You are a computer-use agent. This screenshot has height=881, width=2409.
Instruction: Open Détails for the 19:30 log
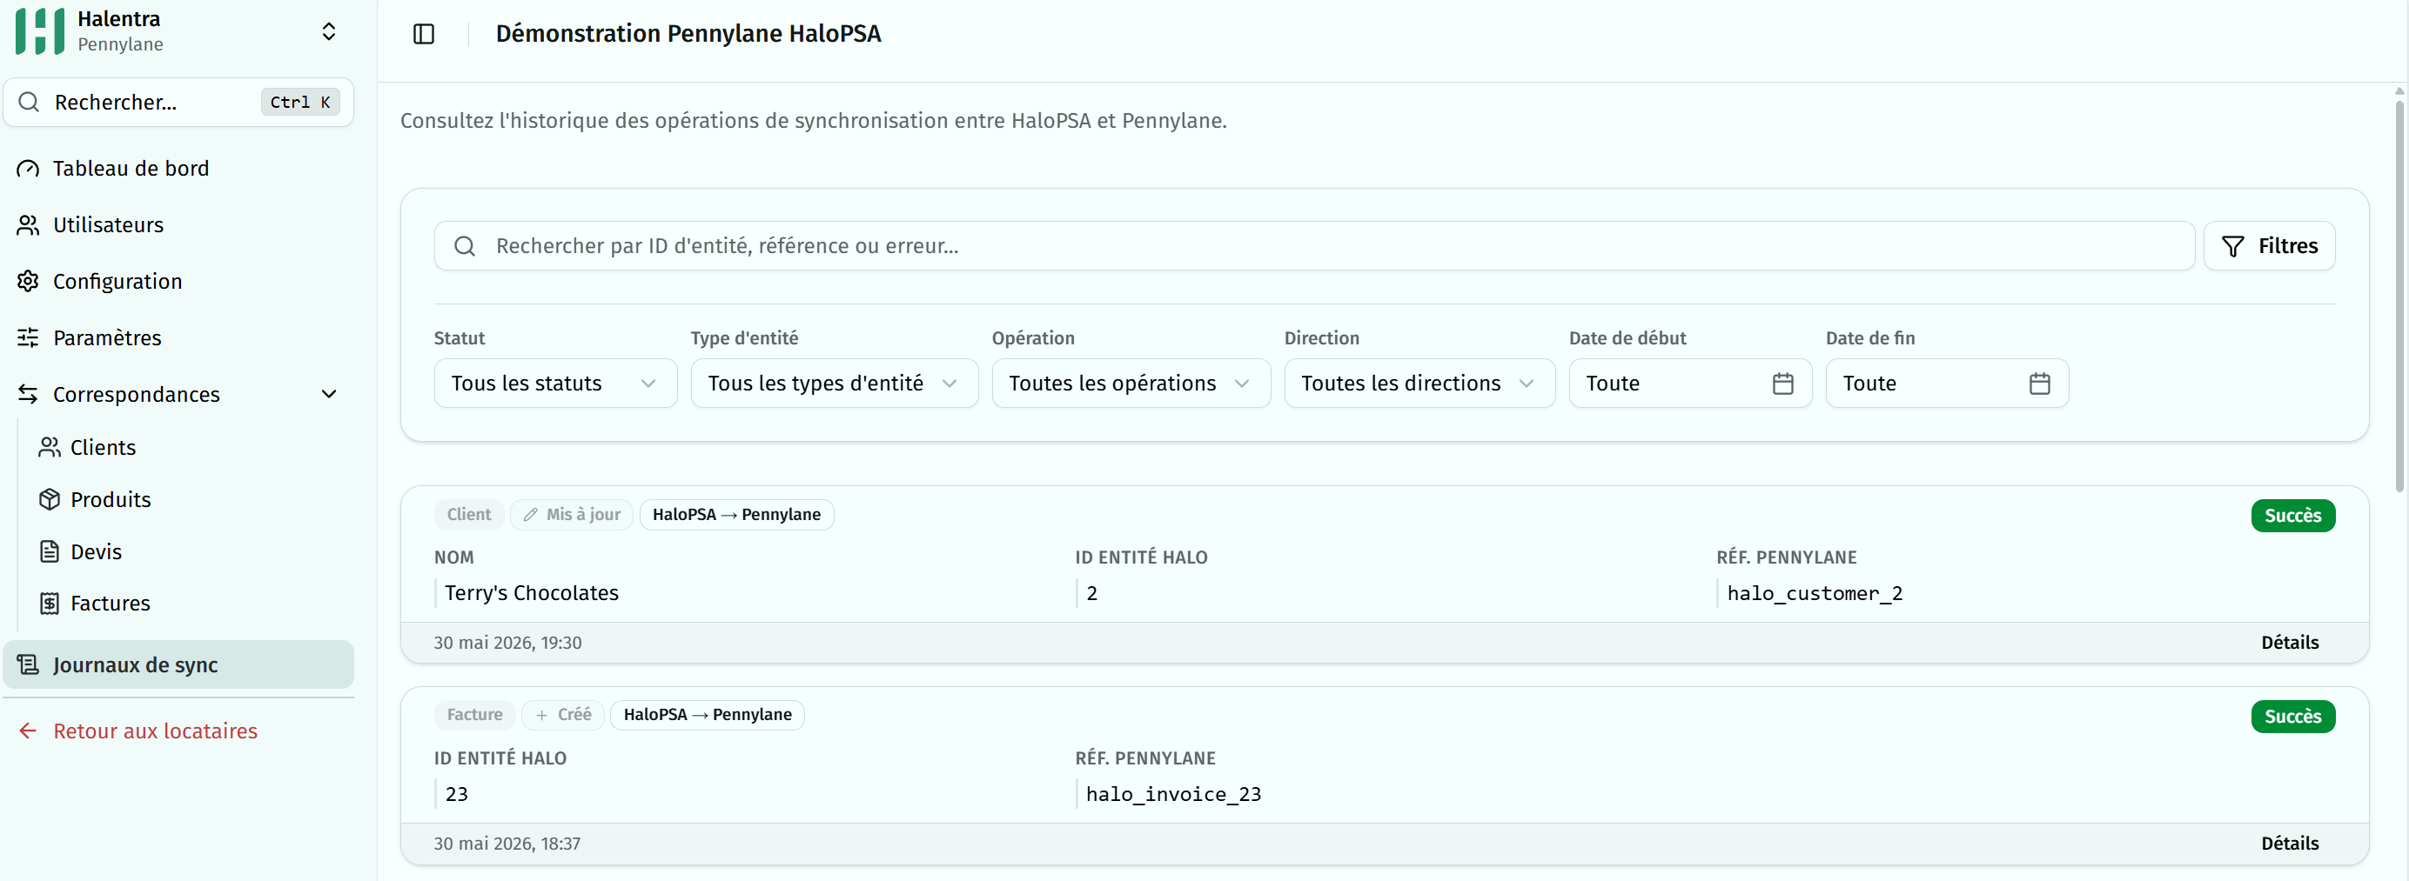[2289, 643]
